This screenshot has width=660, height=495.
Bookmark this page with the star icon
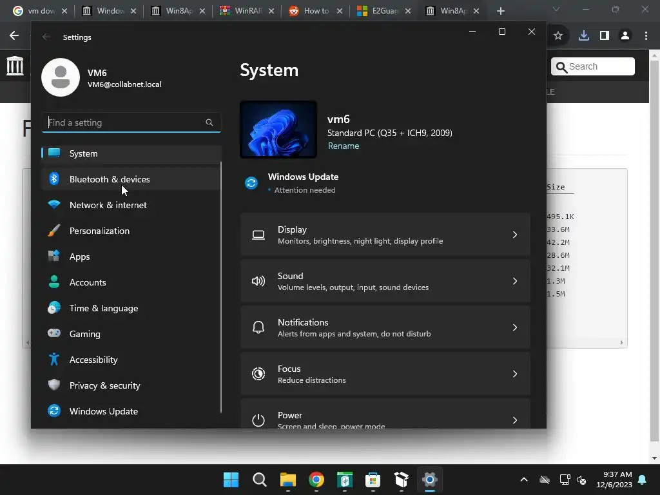(558, 36)
